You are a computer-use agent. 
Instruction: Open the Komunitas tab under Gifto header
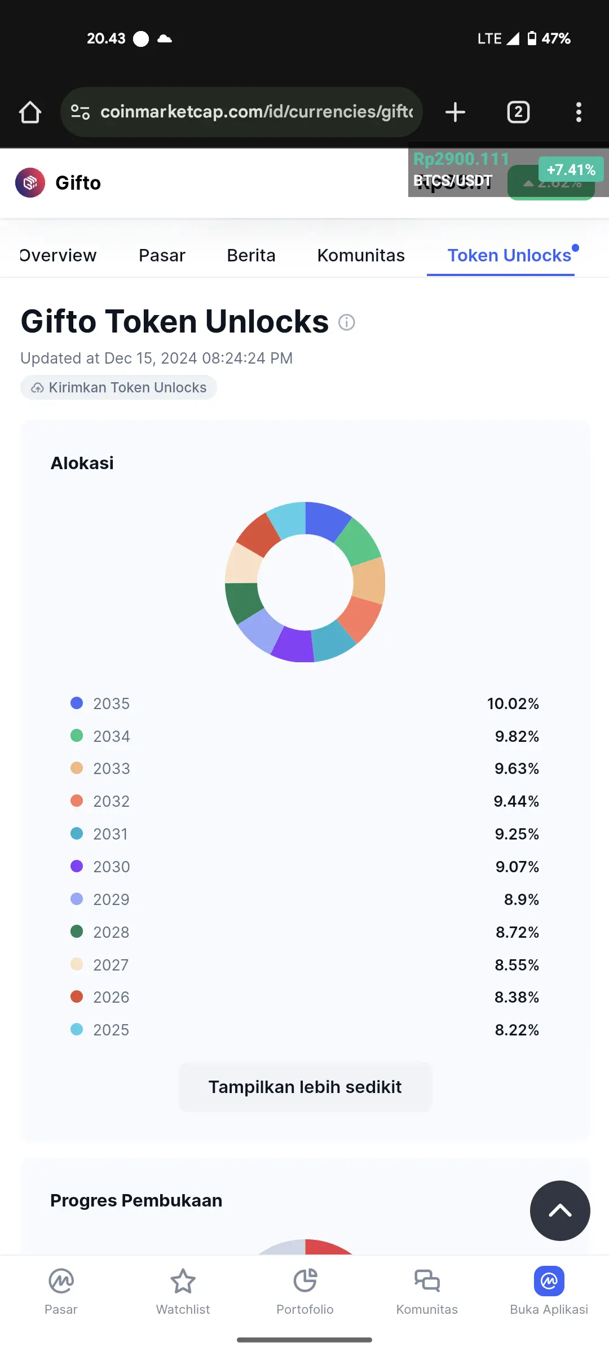point(361,255)
